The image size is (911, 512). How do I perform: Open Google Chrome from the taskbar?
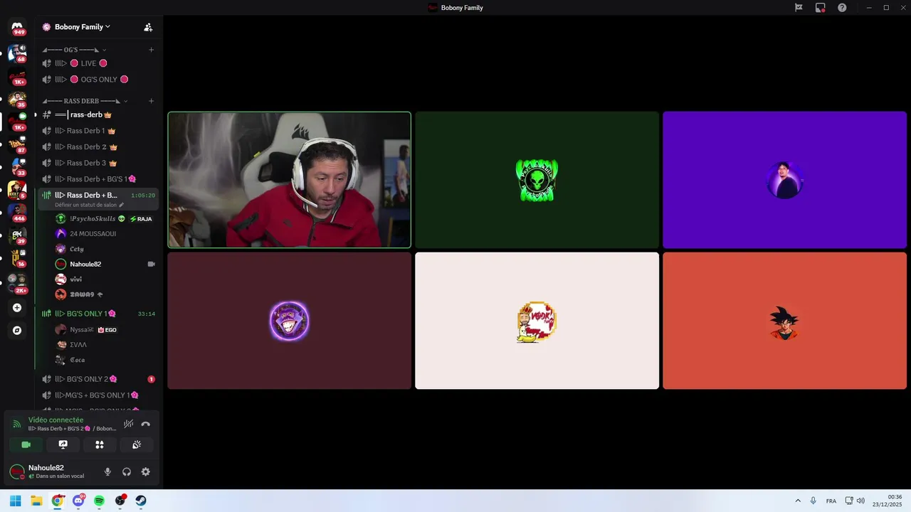point(58,501)
